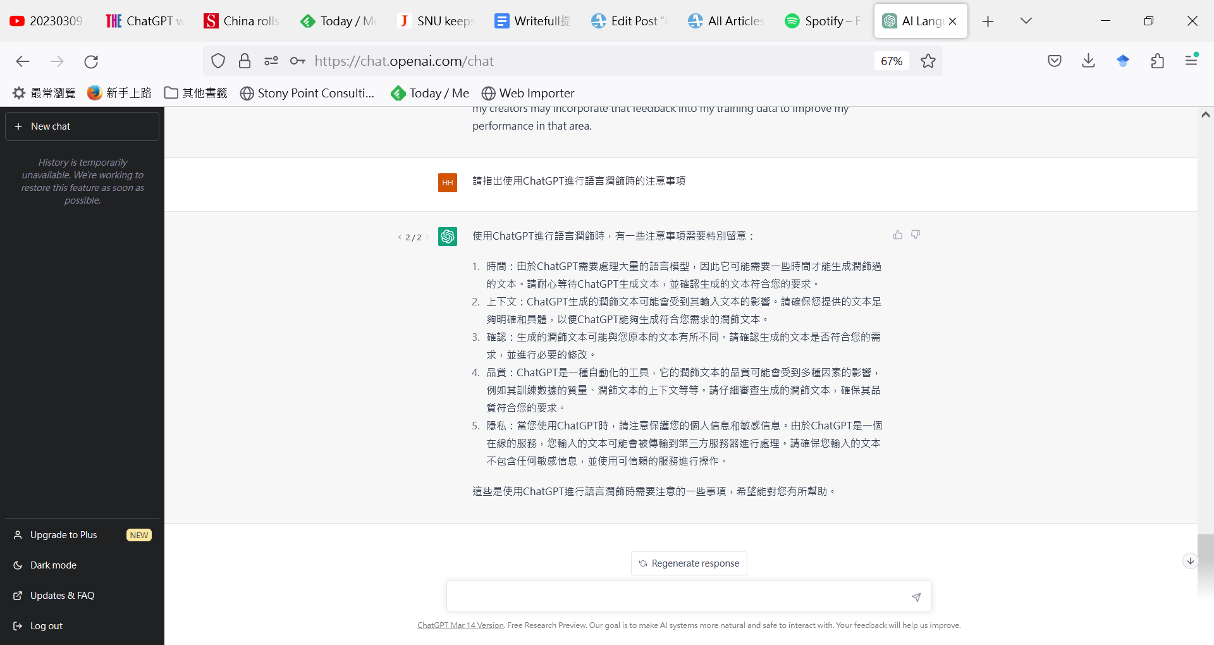Toggle Dark mode in sidebar
The width and height of the screenshot is (1214, 645).
click(x=82, y=565)
